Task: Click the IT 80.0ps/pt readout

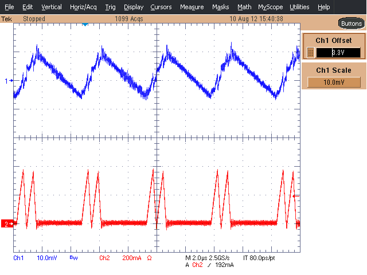Action: pyautogui.click(x=259, y=258)
